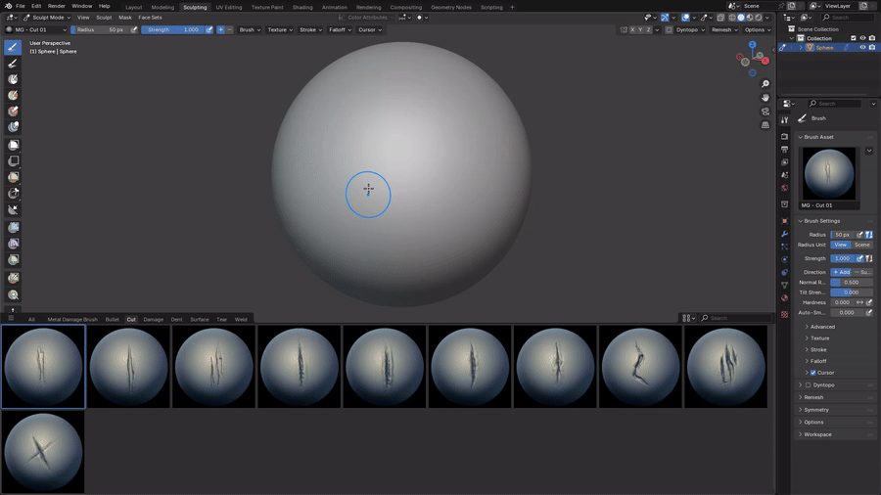Switch to the Shading workspace tab
Viewport: 881px width, 495px height.
(302, 7)
